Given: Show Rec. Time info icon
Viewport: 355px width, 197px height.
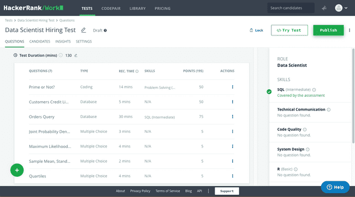Looking at the screenshot, I should click(x=137, y=71).
